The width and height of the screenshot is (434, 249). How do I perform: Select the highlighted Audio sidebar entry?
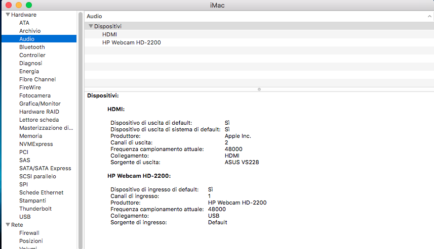tap(39, 39)
